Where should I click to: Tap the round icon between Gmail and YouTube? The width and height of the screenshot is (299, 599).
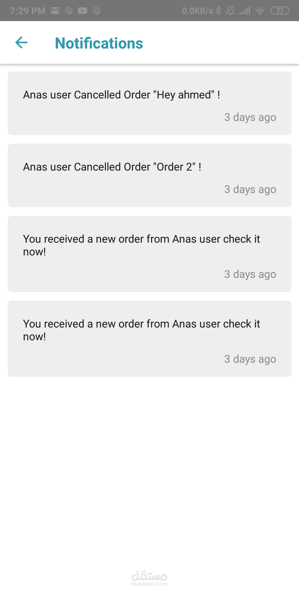point(69,11)
